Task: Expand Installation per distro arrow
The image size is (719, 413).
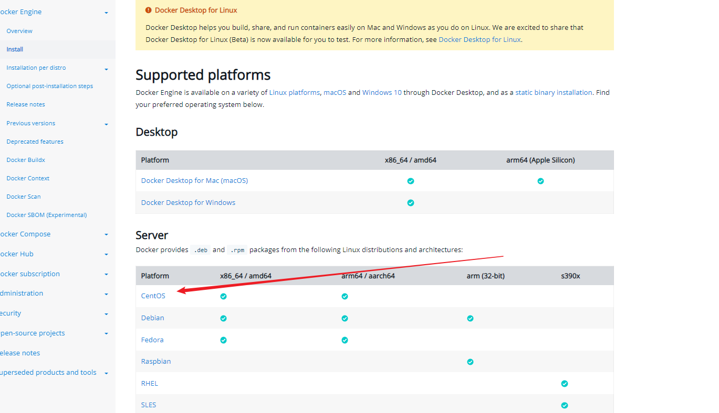Action: coord(107,69)
